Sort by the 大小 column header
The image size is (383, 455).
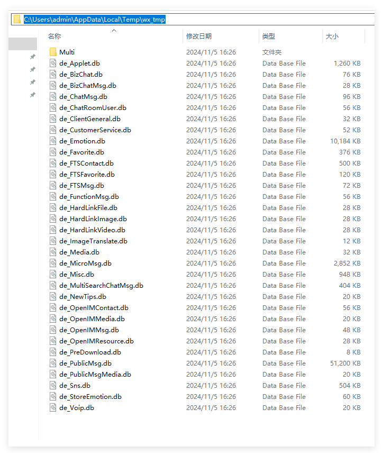click(332, 37)
